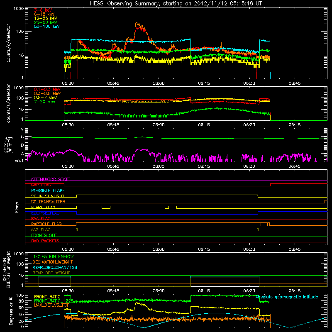Select 06:00 tick under top keV panel

click(x=159, y=83)
